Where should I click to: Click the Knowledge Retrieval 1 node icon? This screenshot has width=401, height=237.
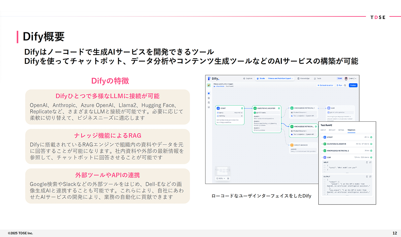292,108
